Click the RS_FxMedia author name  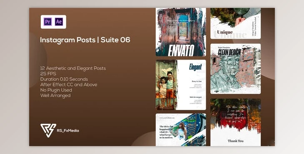point(68,131)
